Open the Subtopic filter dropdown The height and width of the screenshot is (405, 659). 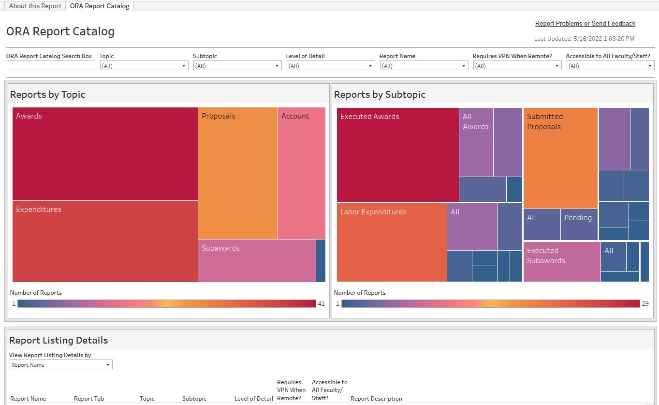pyautogui.click(x=237, y=66)
